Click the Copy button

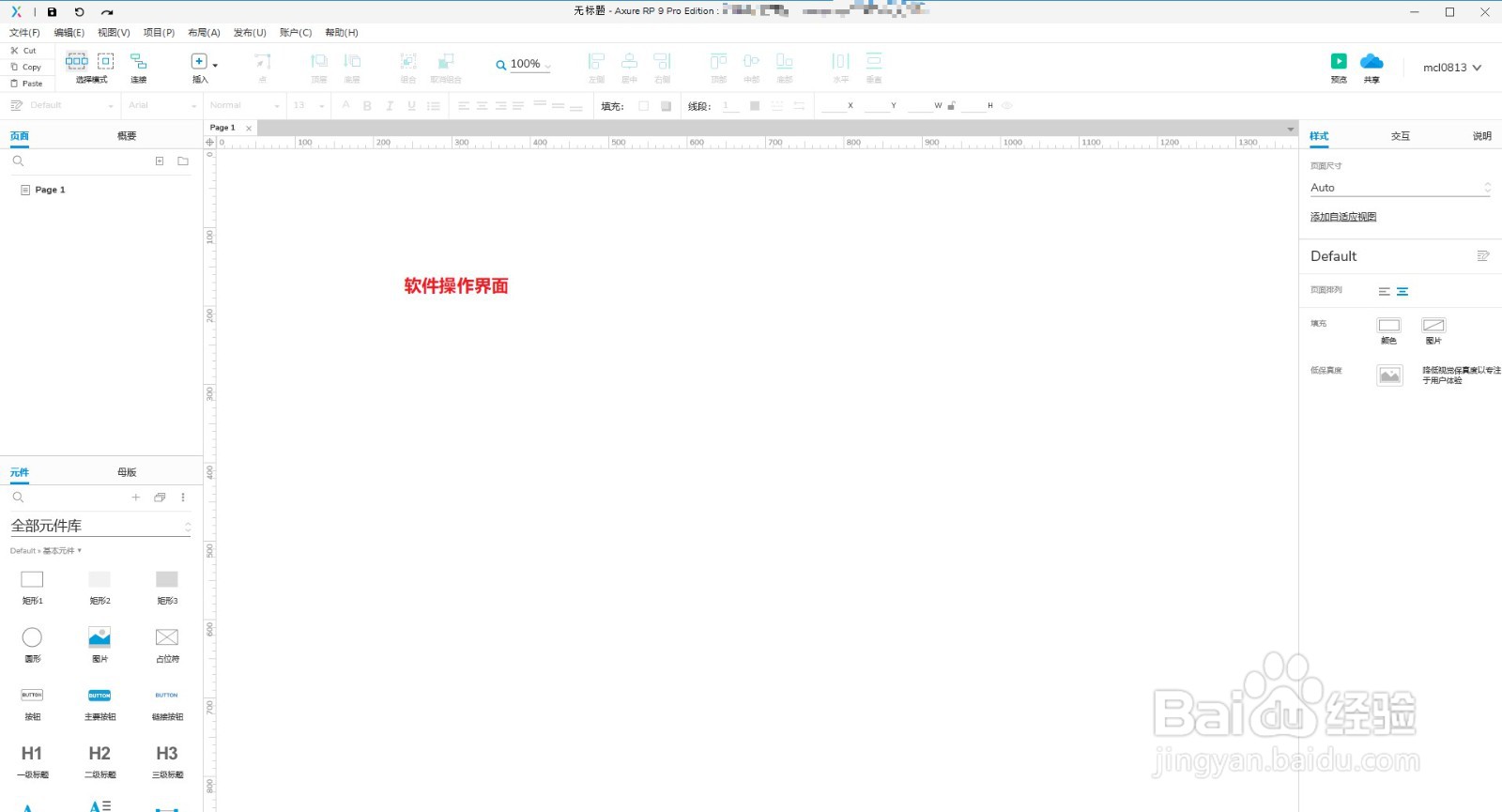tap(26, 68)
